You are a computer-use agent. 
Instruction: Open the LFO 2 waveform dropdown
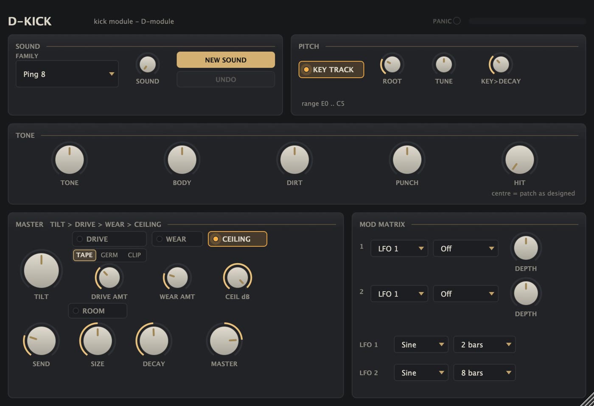(x=421, y=373)
